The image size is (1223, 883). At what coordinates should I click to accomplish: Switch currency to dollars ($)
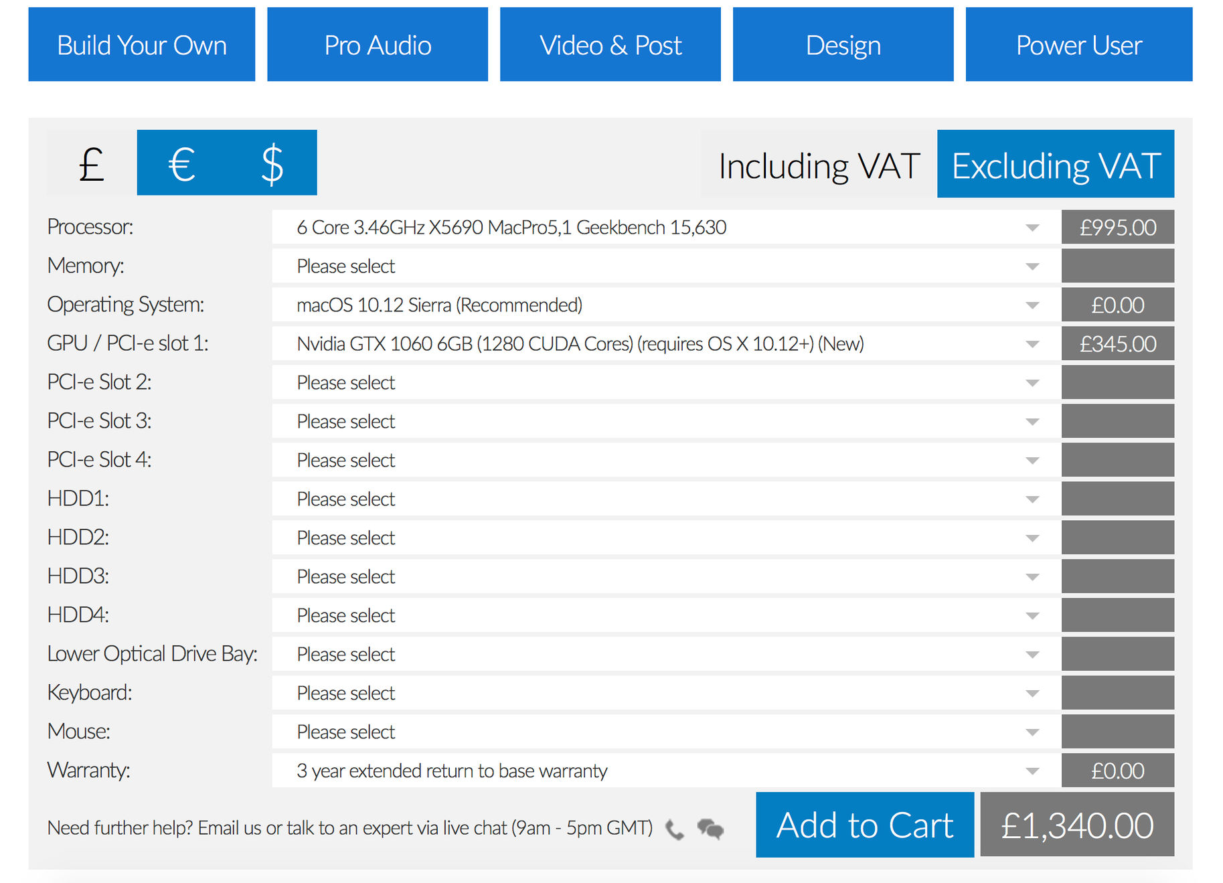click(x=272, y=163)
